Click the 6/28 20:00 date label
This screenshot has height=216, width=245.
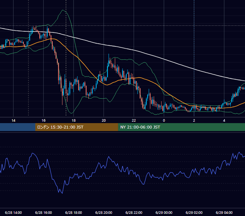[x=104, y=212]
